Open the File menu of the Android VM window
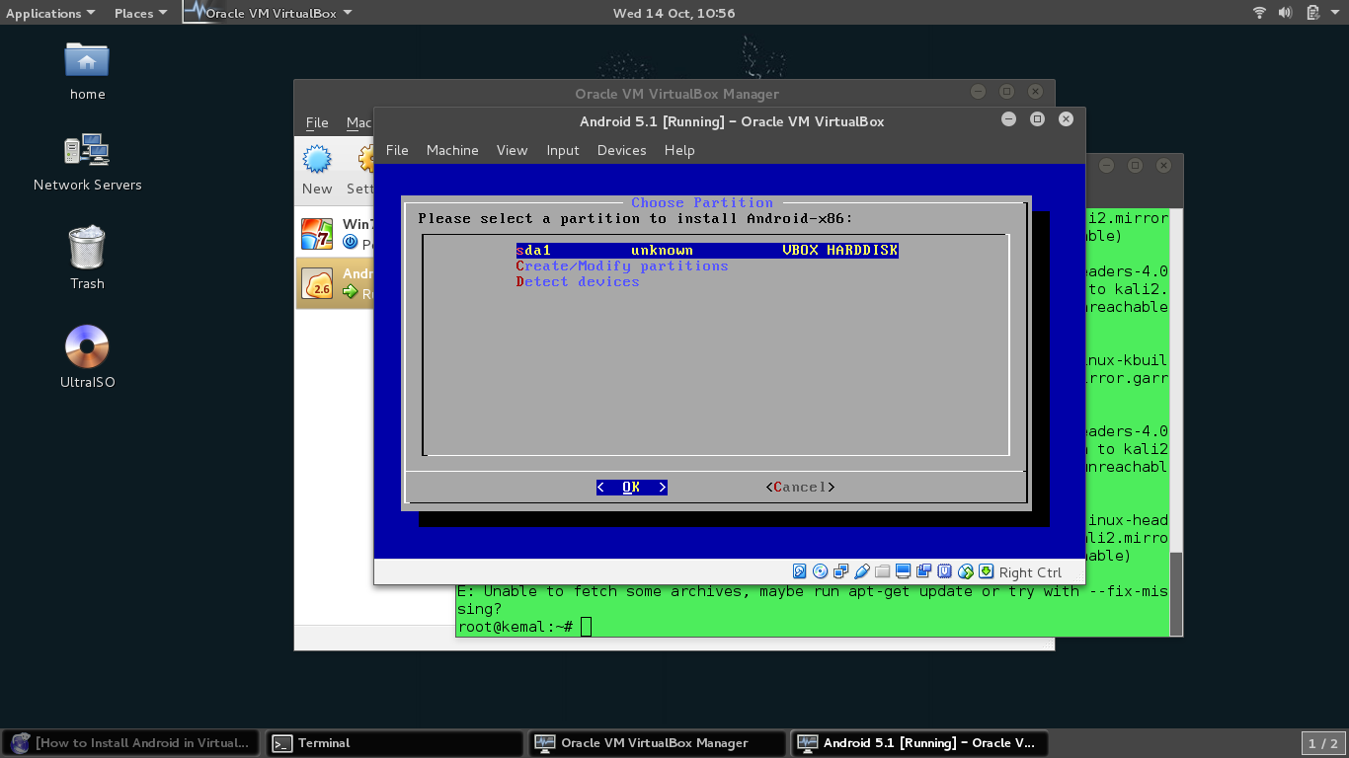Image resolution: width=1349 pixels, height=758 pixels. tap(397, 150)
